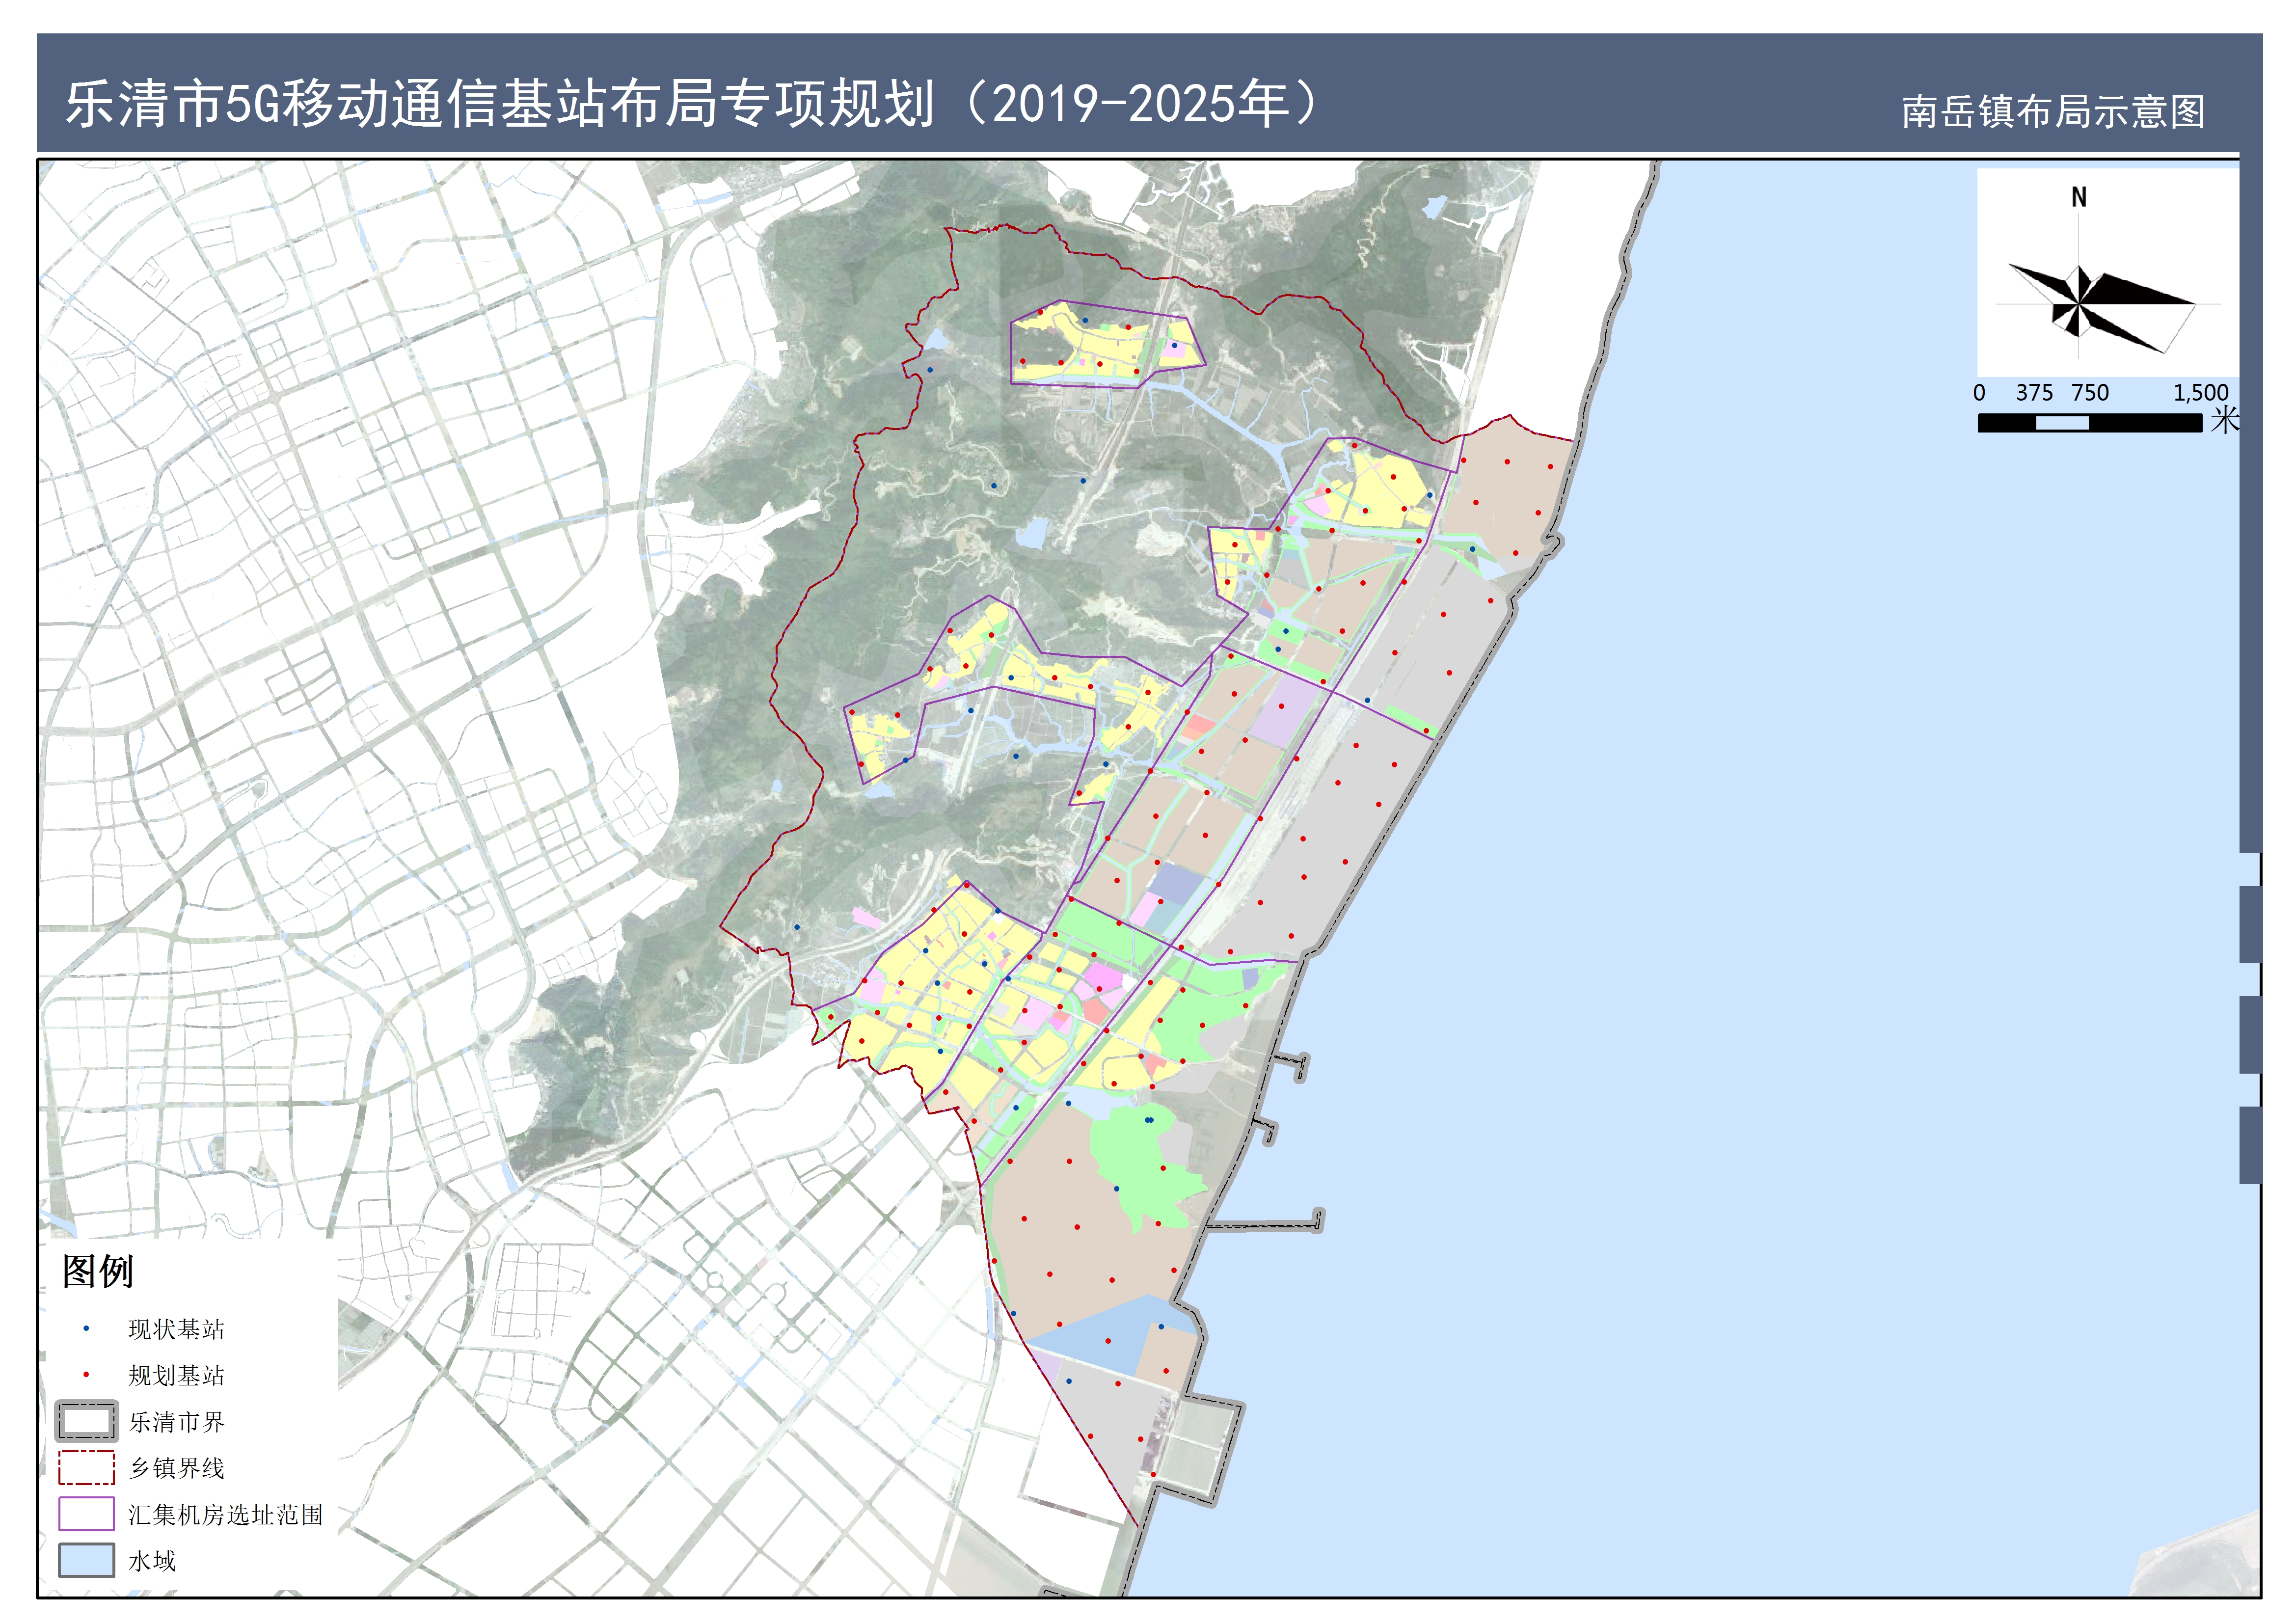Click the red dot legend symbol for 规划基站

86,1375
